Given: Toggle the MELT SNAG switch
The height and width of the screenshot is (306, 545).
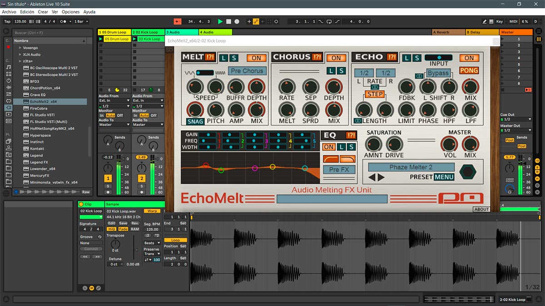Looking at the screenshot, I should point(195,121).
